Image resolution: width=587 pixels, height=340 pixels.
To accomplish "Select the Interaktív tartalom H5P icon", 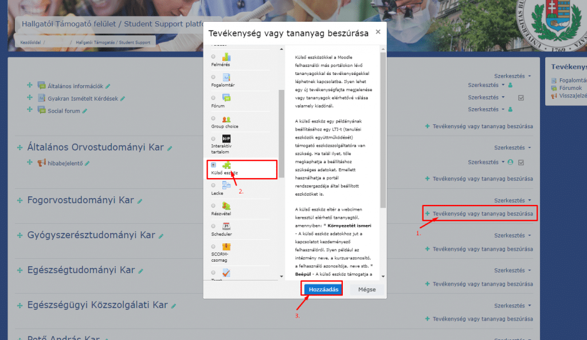I will pos(225,139).
